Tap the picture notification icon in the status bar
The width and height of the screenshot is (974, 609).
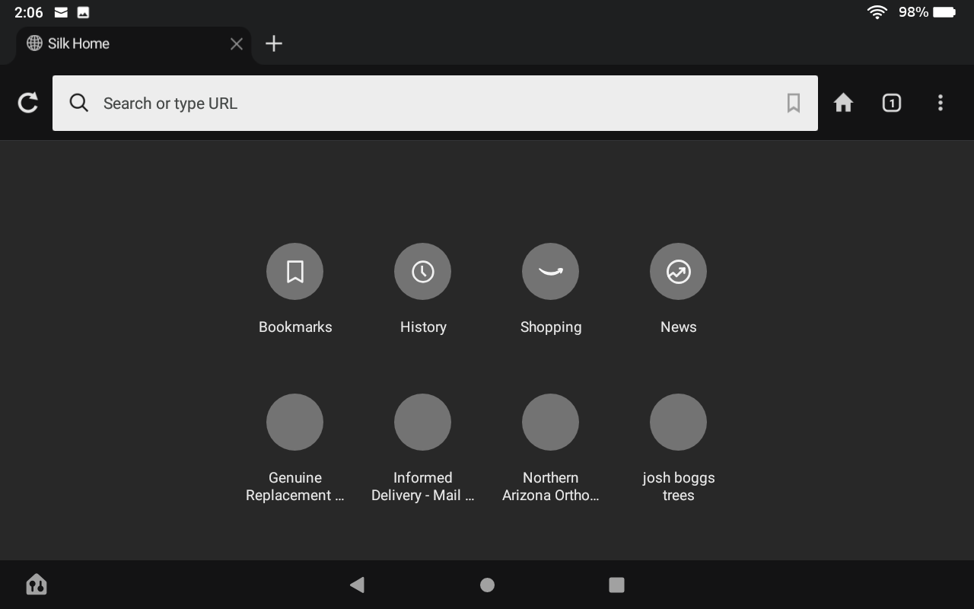click(x=84, y=12)
